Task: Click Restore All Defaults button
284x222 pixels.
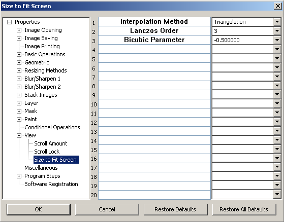Action: point(244,209)
